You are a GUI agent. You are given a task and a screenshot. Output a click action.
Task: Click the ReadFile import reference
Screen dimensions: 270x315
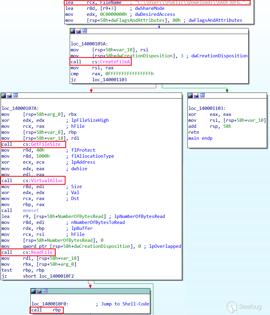point(41,252)
